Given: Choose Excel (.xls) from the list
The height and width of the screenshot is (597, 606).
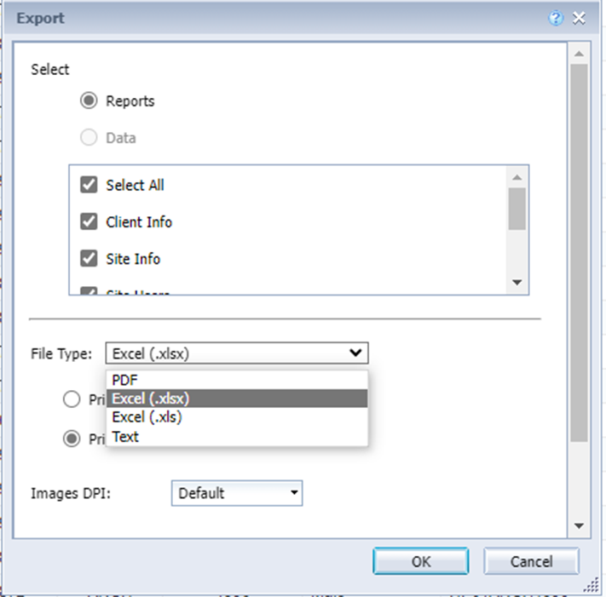Looking at the screenshot, I should 237,417.
